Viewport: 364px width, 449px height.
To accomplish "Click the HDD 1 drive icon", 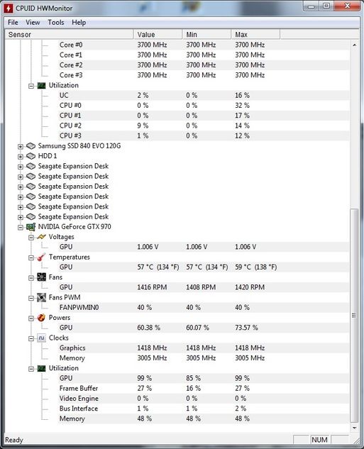I will click(31, 156).
